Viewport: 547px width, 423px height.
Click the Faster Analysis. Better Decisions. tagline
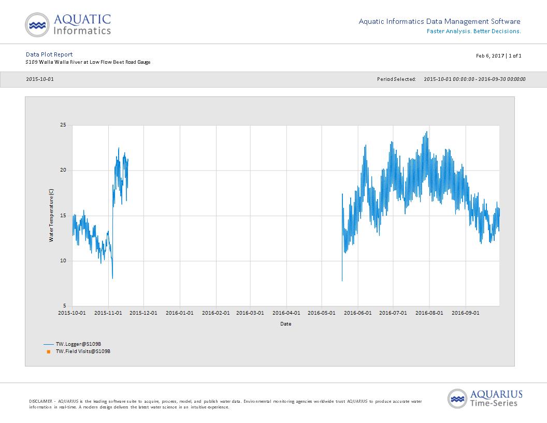pos(474,32)
